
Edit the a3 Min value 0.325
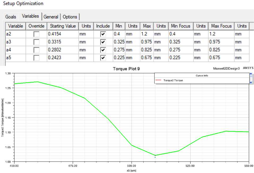click(119, 42)
